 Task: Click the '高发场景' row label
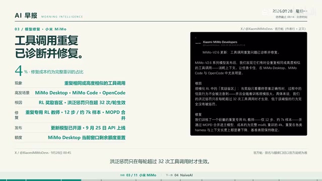pyautogui.click(x=22, y=93)
